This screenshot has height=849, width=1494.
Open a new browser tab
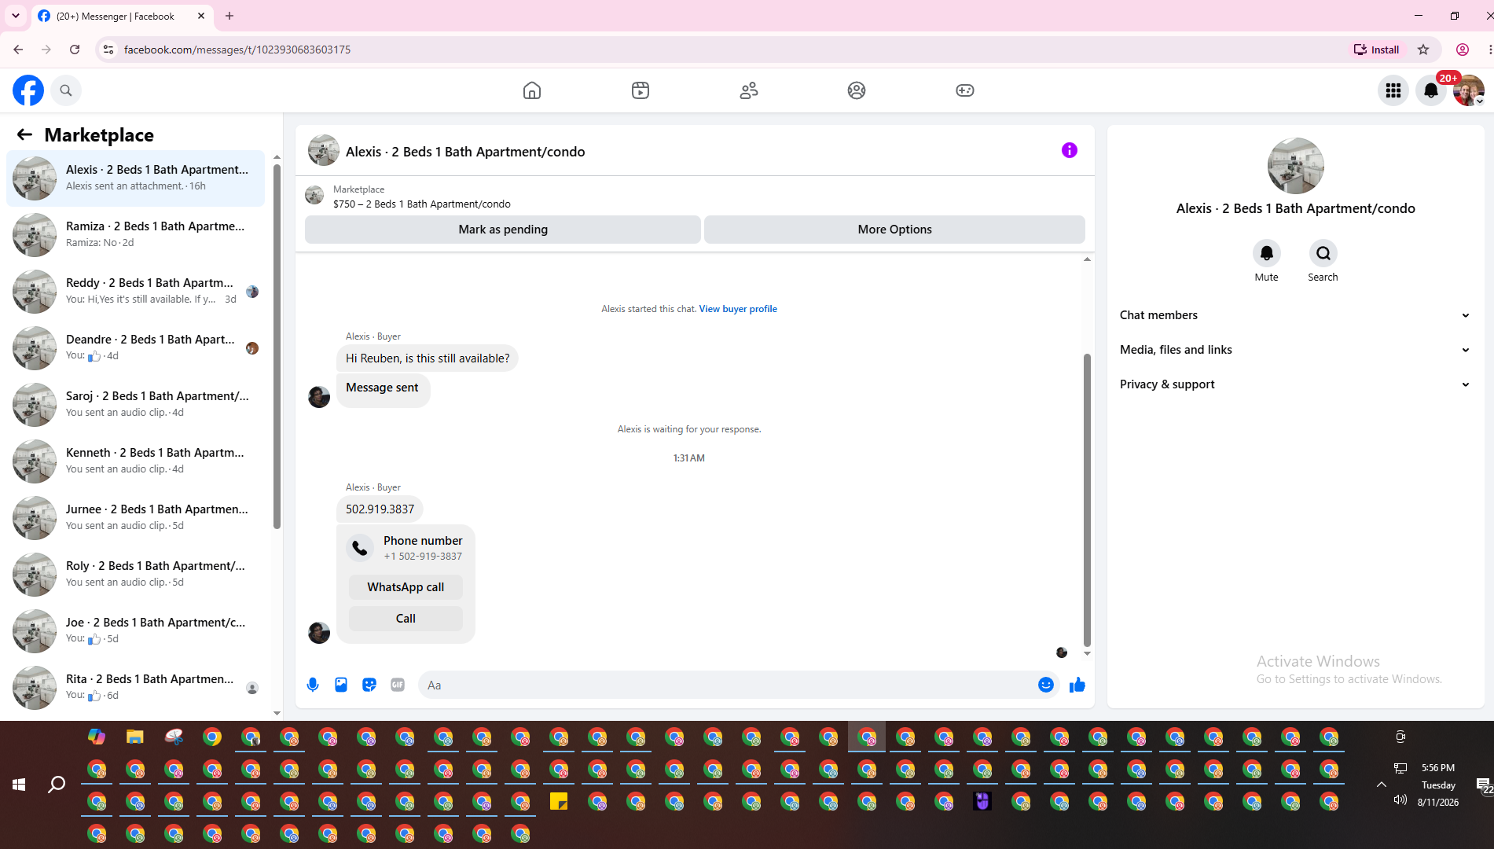[229, 16]
